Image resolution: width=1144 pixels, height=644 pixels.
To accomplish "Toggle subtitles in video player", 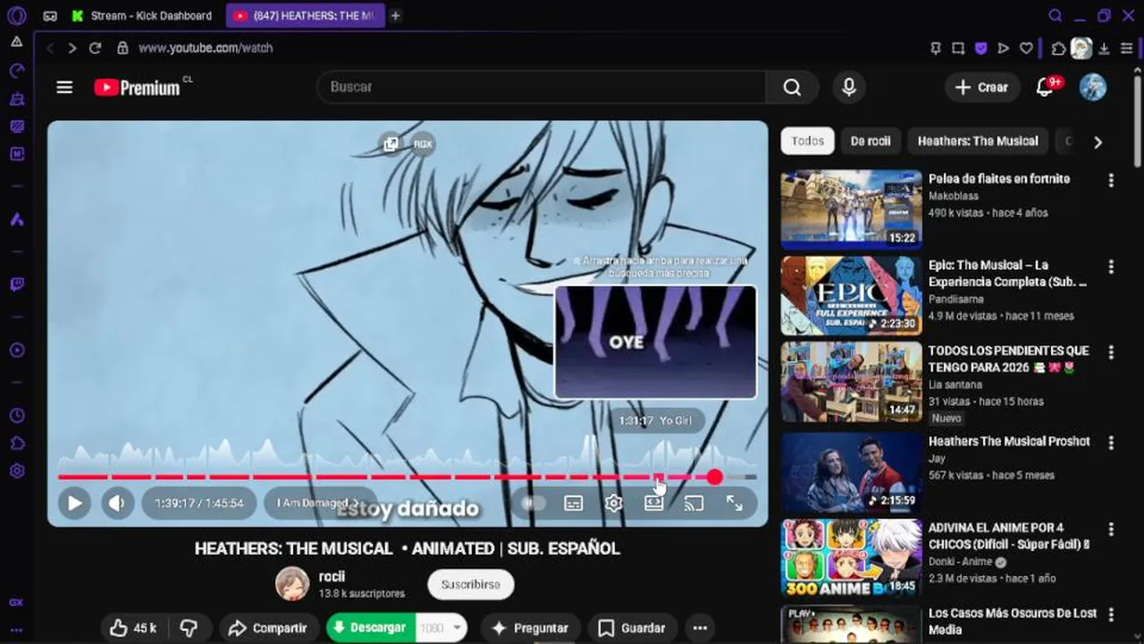I will pos(573,504).
